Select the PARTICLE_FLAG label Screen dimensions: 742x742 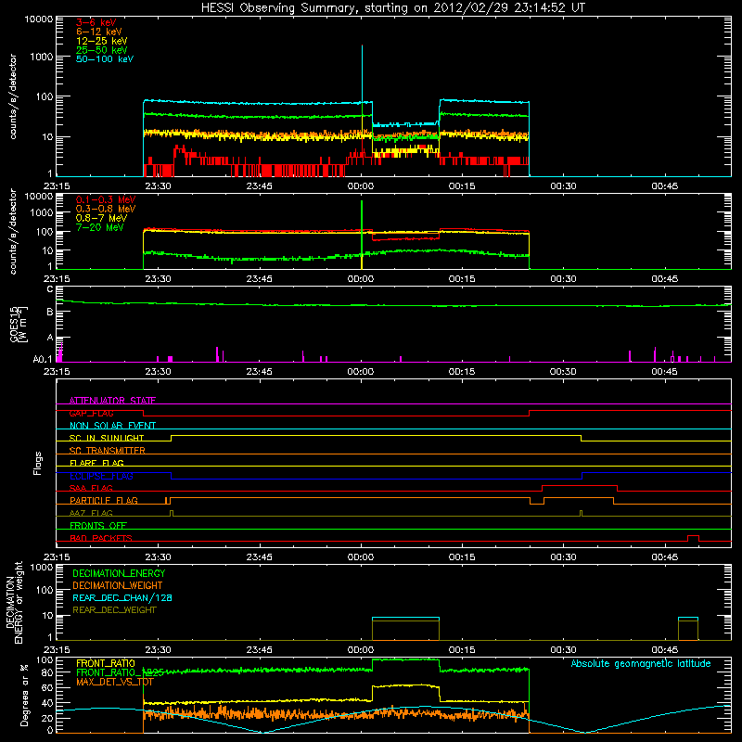(104, 500)
